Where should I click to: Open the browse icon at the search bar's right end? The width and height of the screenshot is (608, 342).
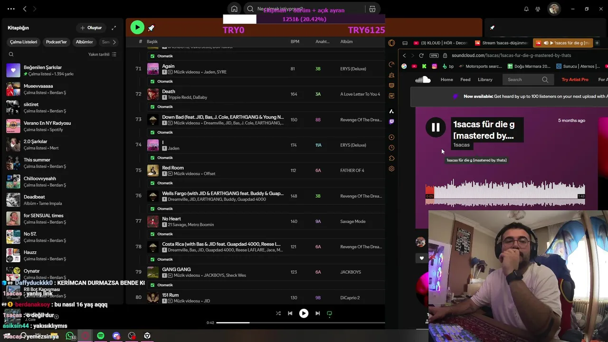coord(372,9)
